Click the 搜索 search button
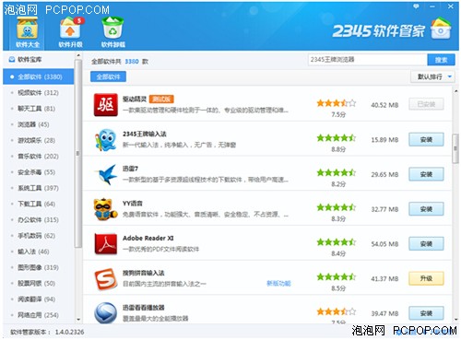The height and width of the screenshot is (340, 461). 441,60
